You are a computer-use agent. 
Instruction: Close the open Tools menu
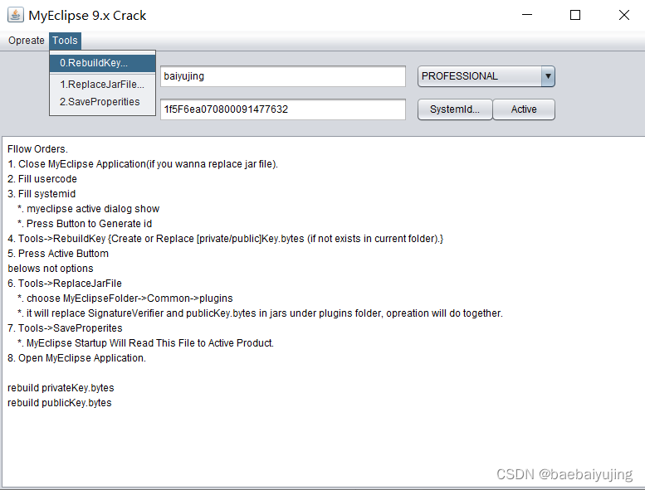coord(65,41)
